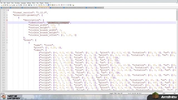Toggle file monitoring eye icon
Viewport: 178px width, 100px height.
(x=59, y=5)
